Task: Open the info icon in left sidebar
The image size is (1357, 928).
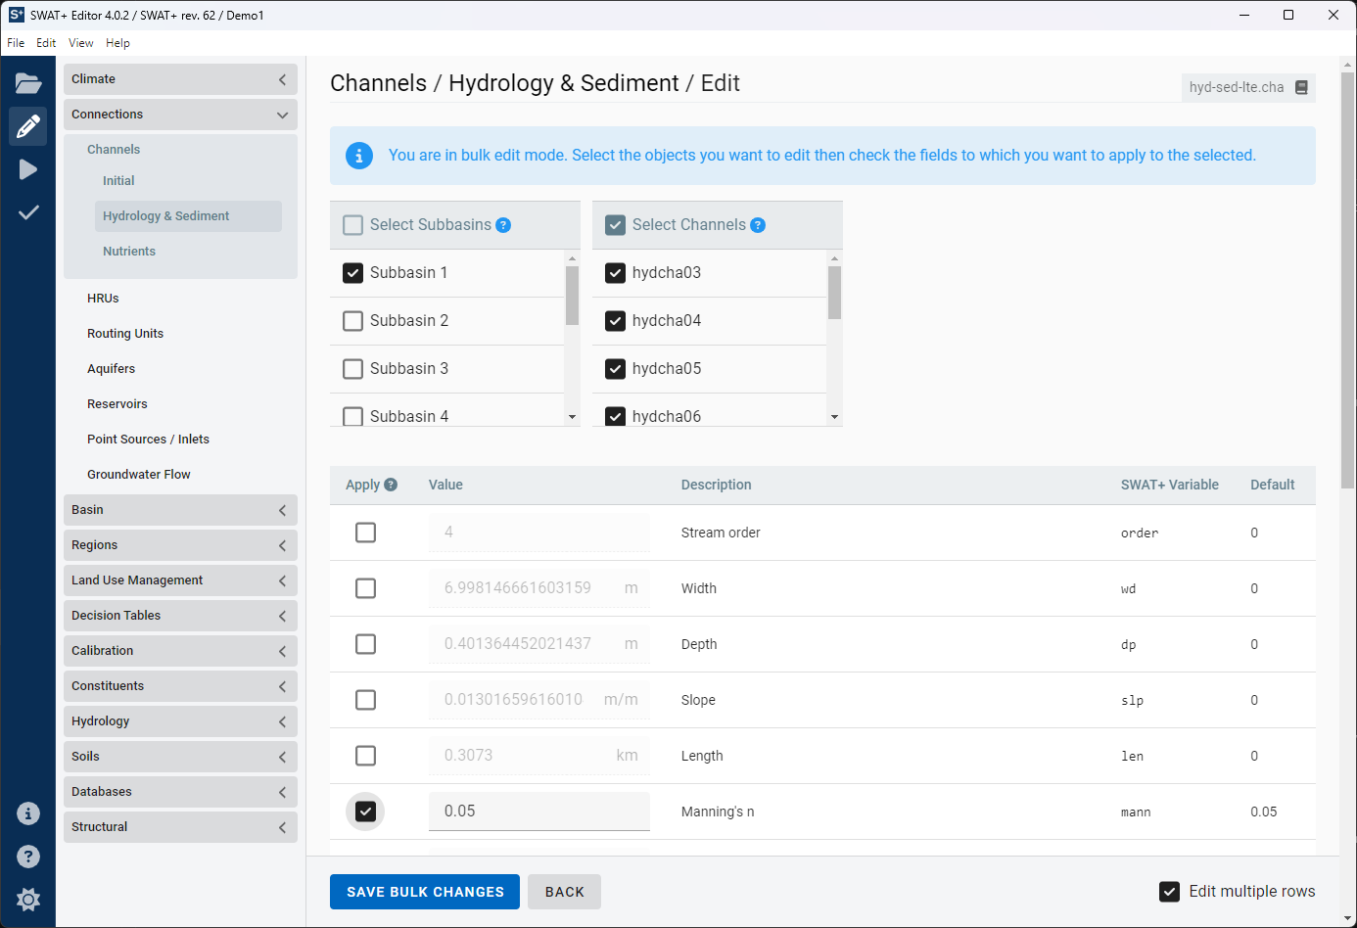Action: [x=28, y=813]
